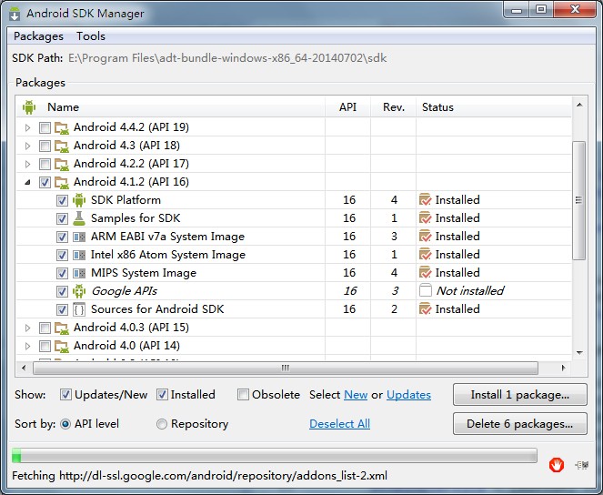Expand the Android 4.0 (API 14) node
The image size is (603, 495).
[x=27, y=346]
